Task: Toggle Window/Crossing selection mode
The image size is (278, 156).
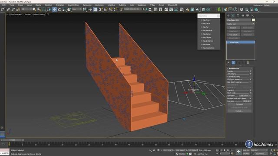Action: coord(49,10)
